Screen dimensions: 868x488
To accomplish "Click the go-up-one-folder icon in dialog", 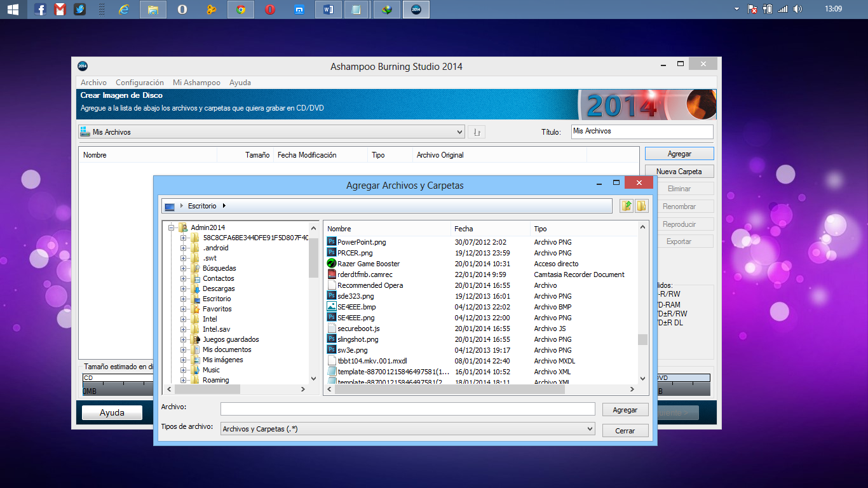I will click(x=627, y=206).
